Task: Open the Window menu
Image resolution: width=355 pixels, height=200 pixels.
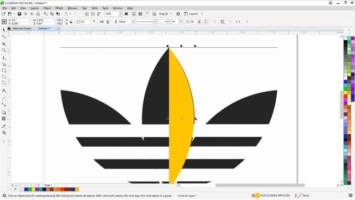Action: pos(118,8)
